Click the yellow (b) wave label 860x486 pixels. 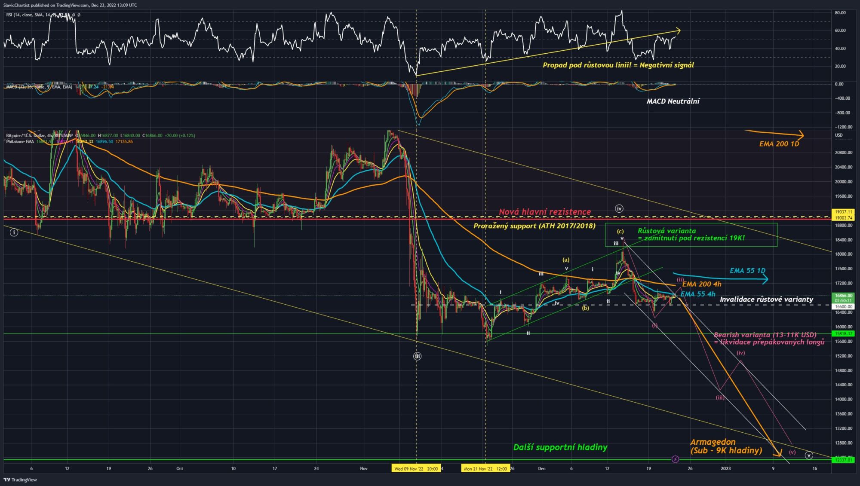586,308
